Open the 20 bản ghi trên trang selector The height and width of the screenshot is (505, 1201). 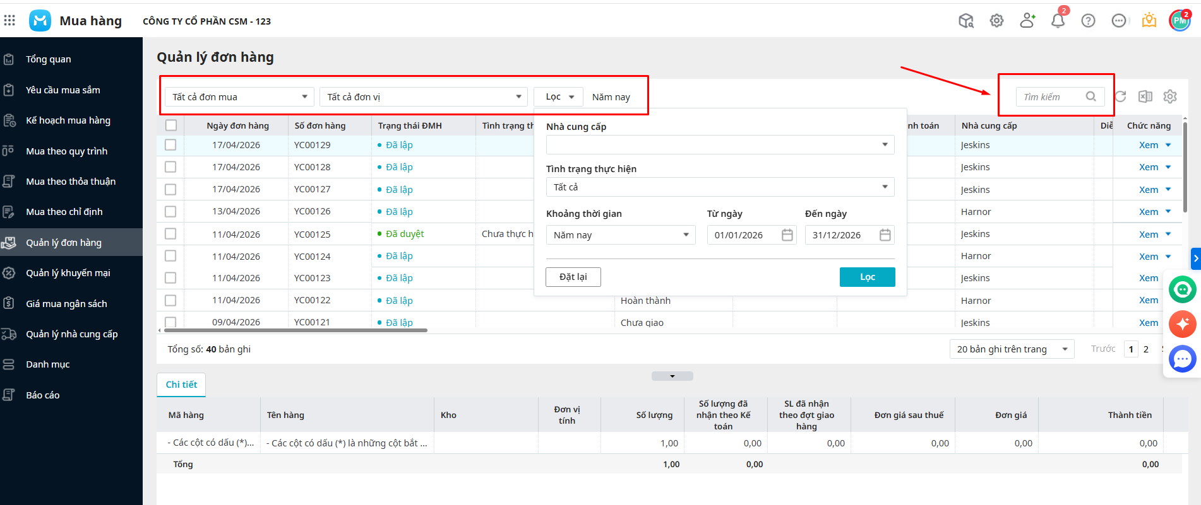[x=1011, y=349]
